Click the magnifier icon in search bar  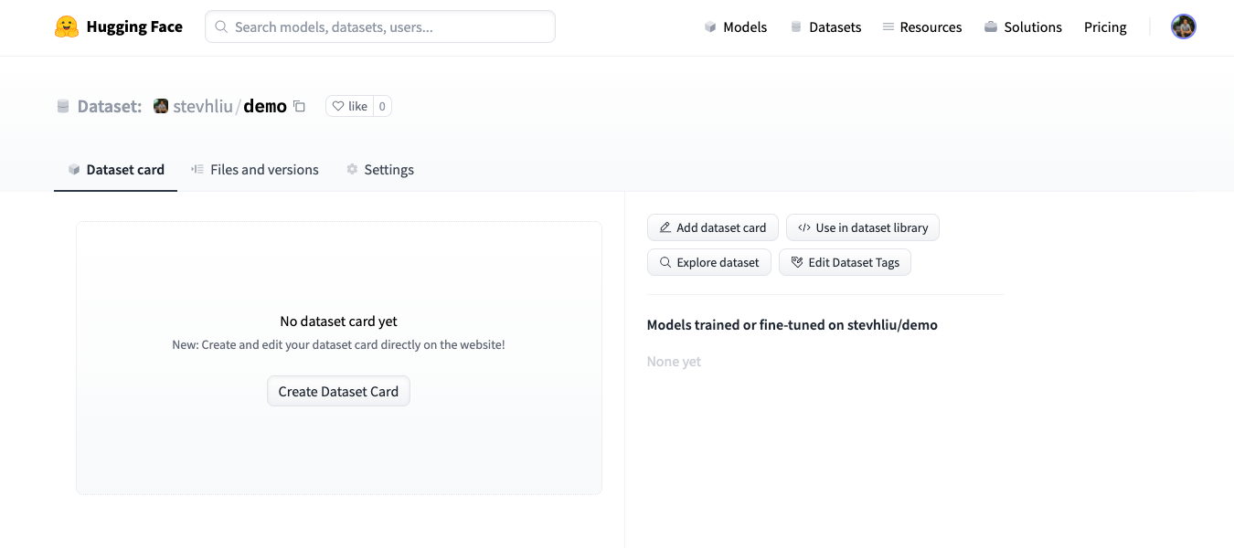click(221, 27)
